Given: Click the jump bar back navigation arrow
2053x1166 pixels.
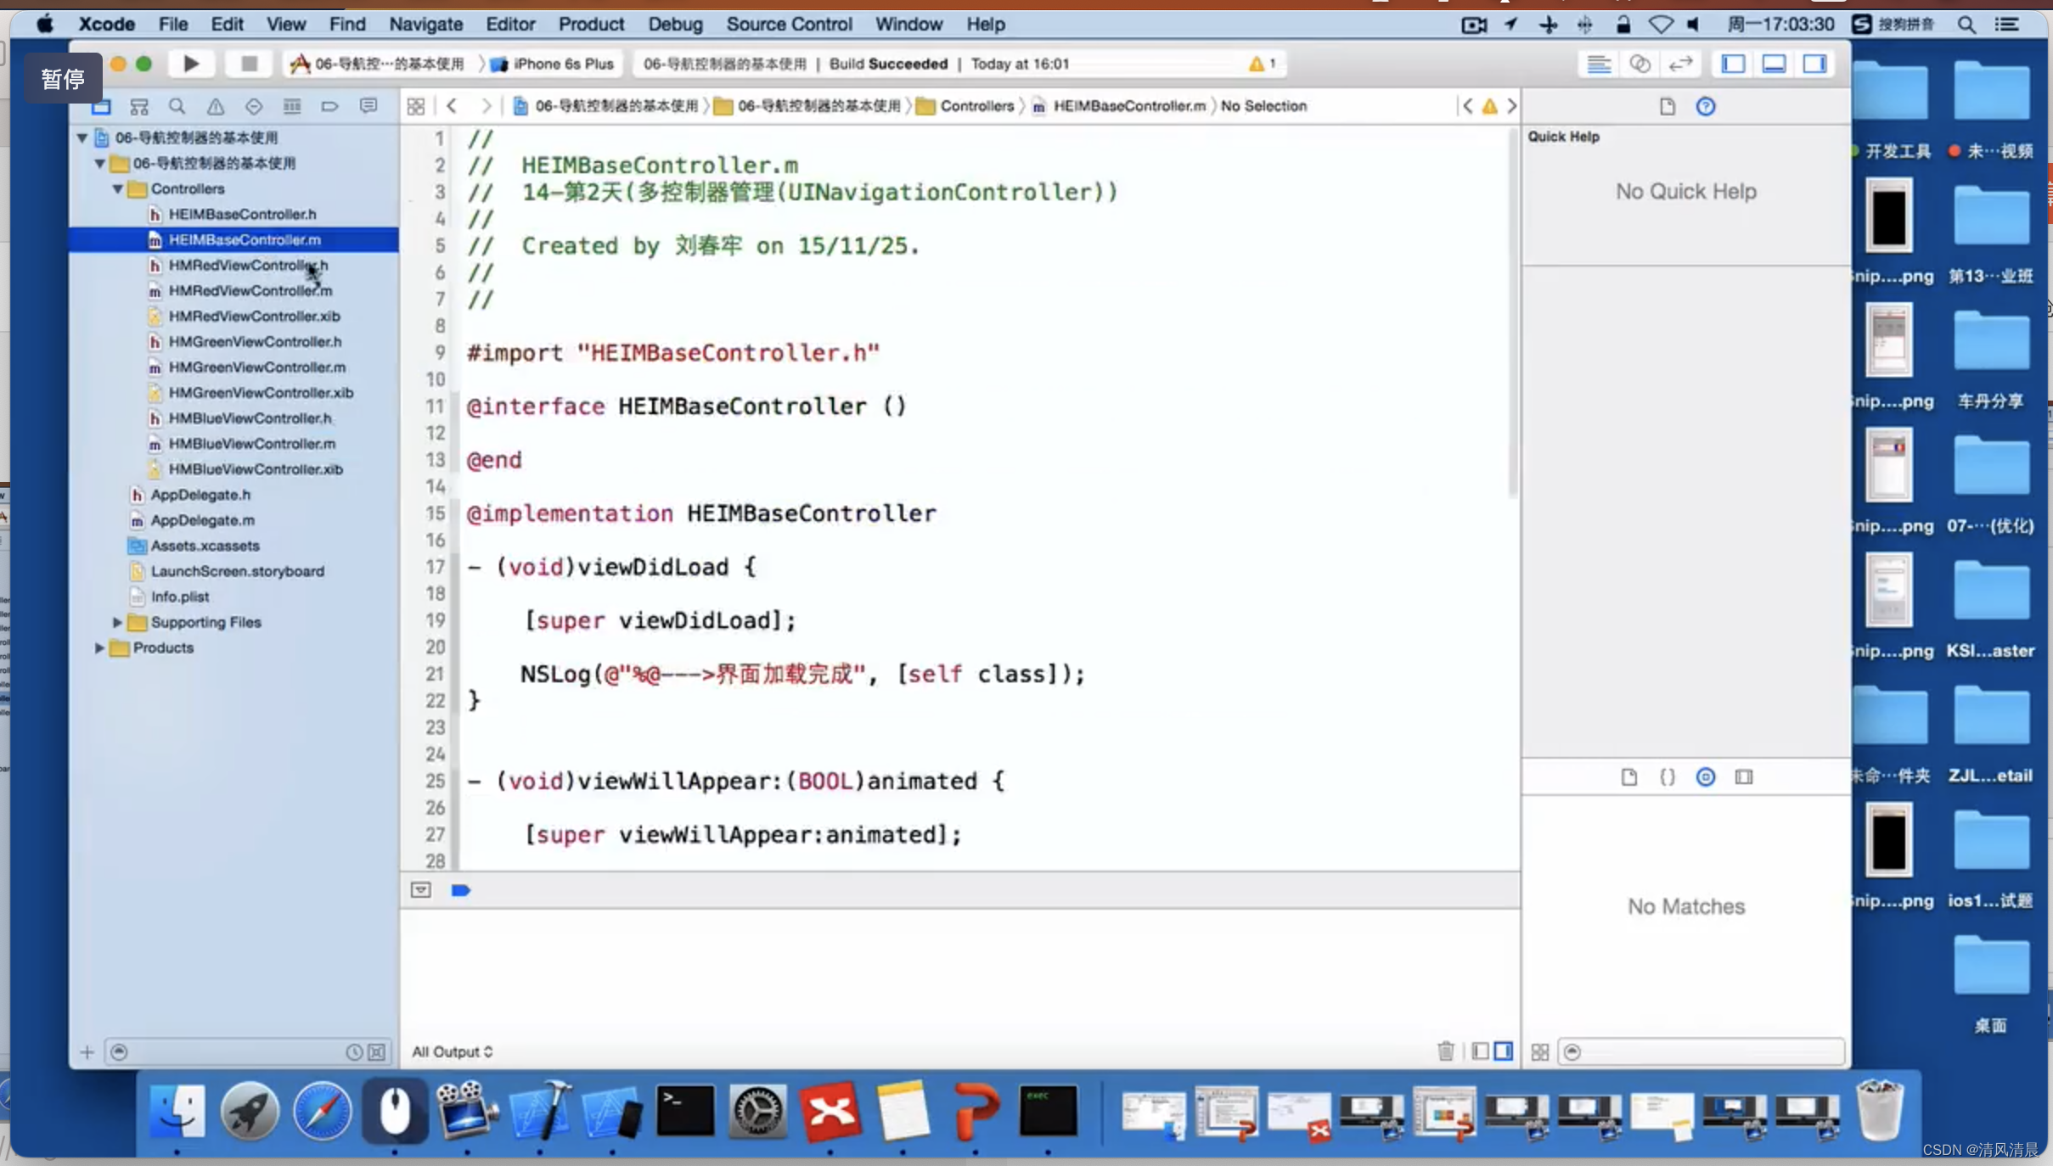Looking at the screenshot, I should click(451, 104).
